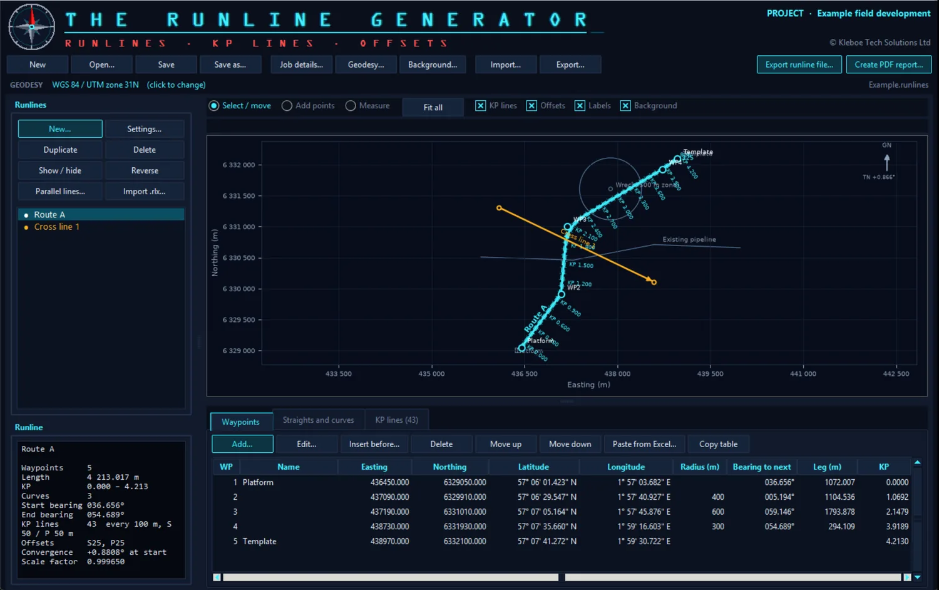This screenshot has width=939, height=590.
Task: Toggle the KP lines checkbox
Action: [480, 106]
